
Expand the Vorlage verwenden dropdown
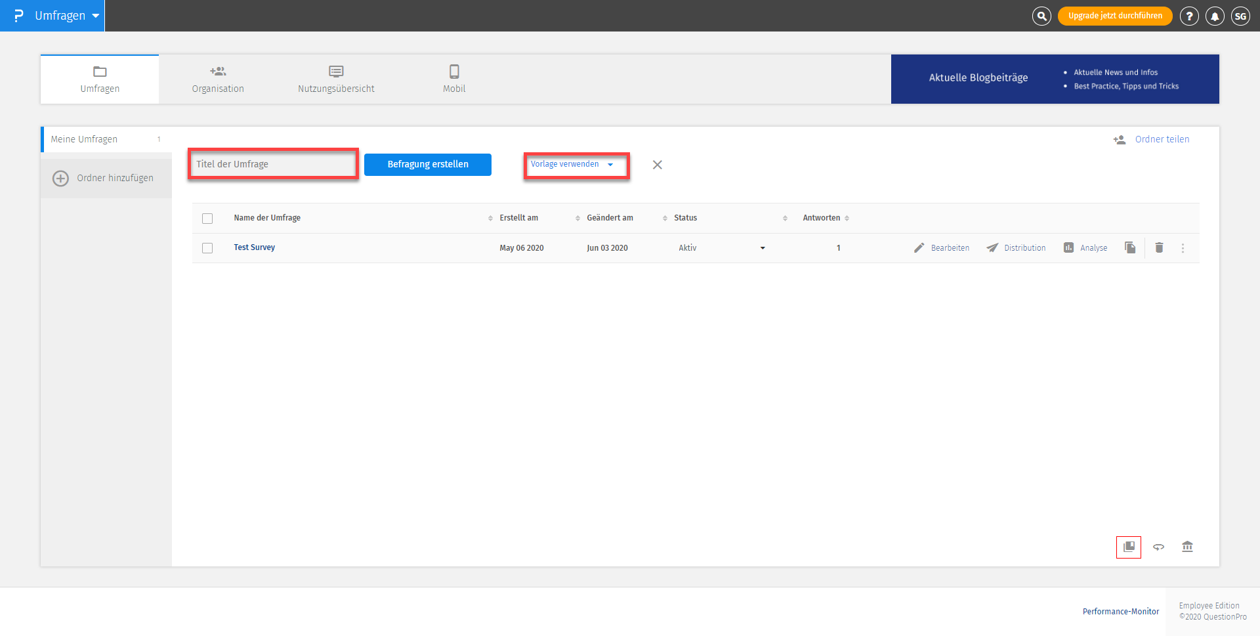(x=572, y=164)
